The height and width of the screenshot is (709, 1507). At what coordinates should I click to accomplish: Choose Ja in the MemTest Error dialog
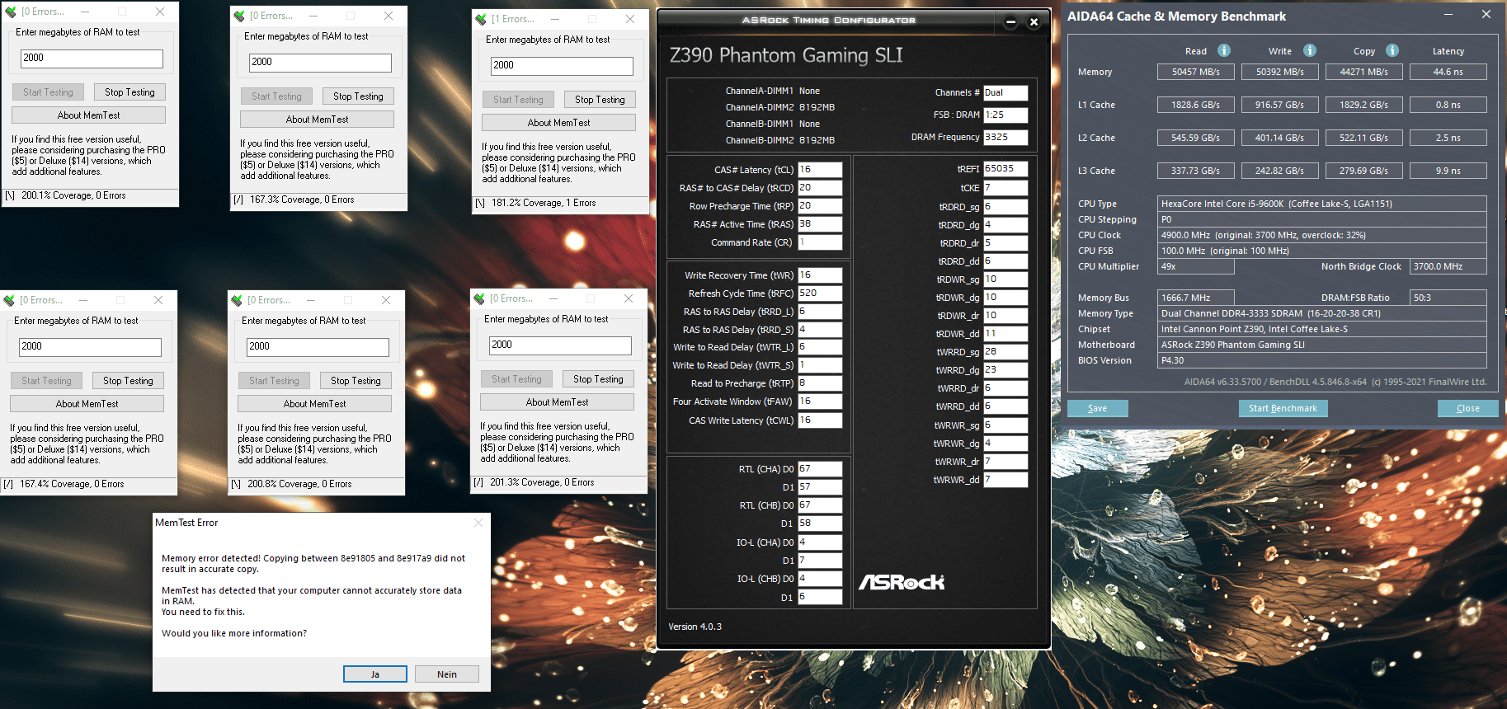(375, 674)
